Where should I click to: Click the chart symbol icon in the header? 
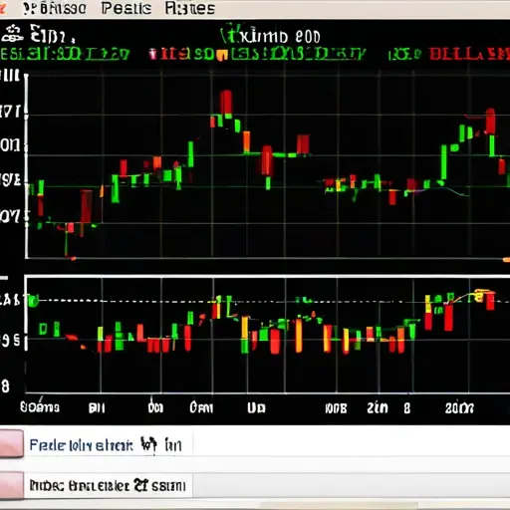click(11, 34)
